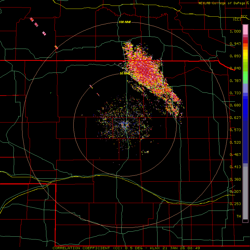Screen dimensions: 250x250
Task: Click the DCC product label
Action: coord(244,17)
